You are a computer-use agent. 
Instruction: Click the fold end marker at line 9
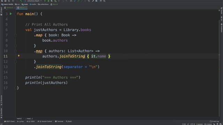tap(15, 46)
